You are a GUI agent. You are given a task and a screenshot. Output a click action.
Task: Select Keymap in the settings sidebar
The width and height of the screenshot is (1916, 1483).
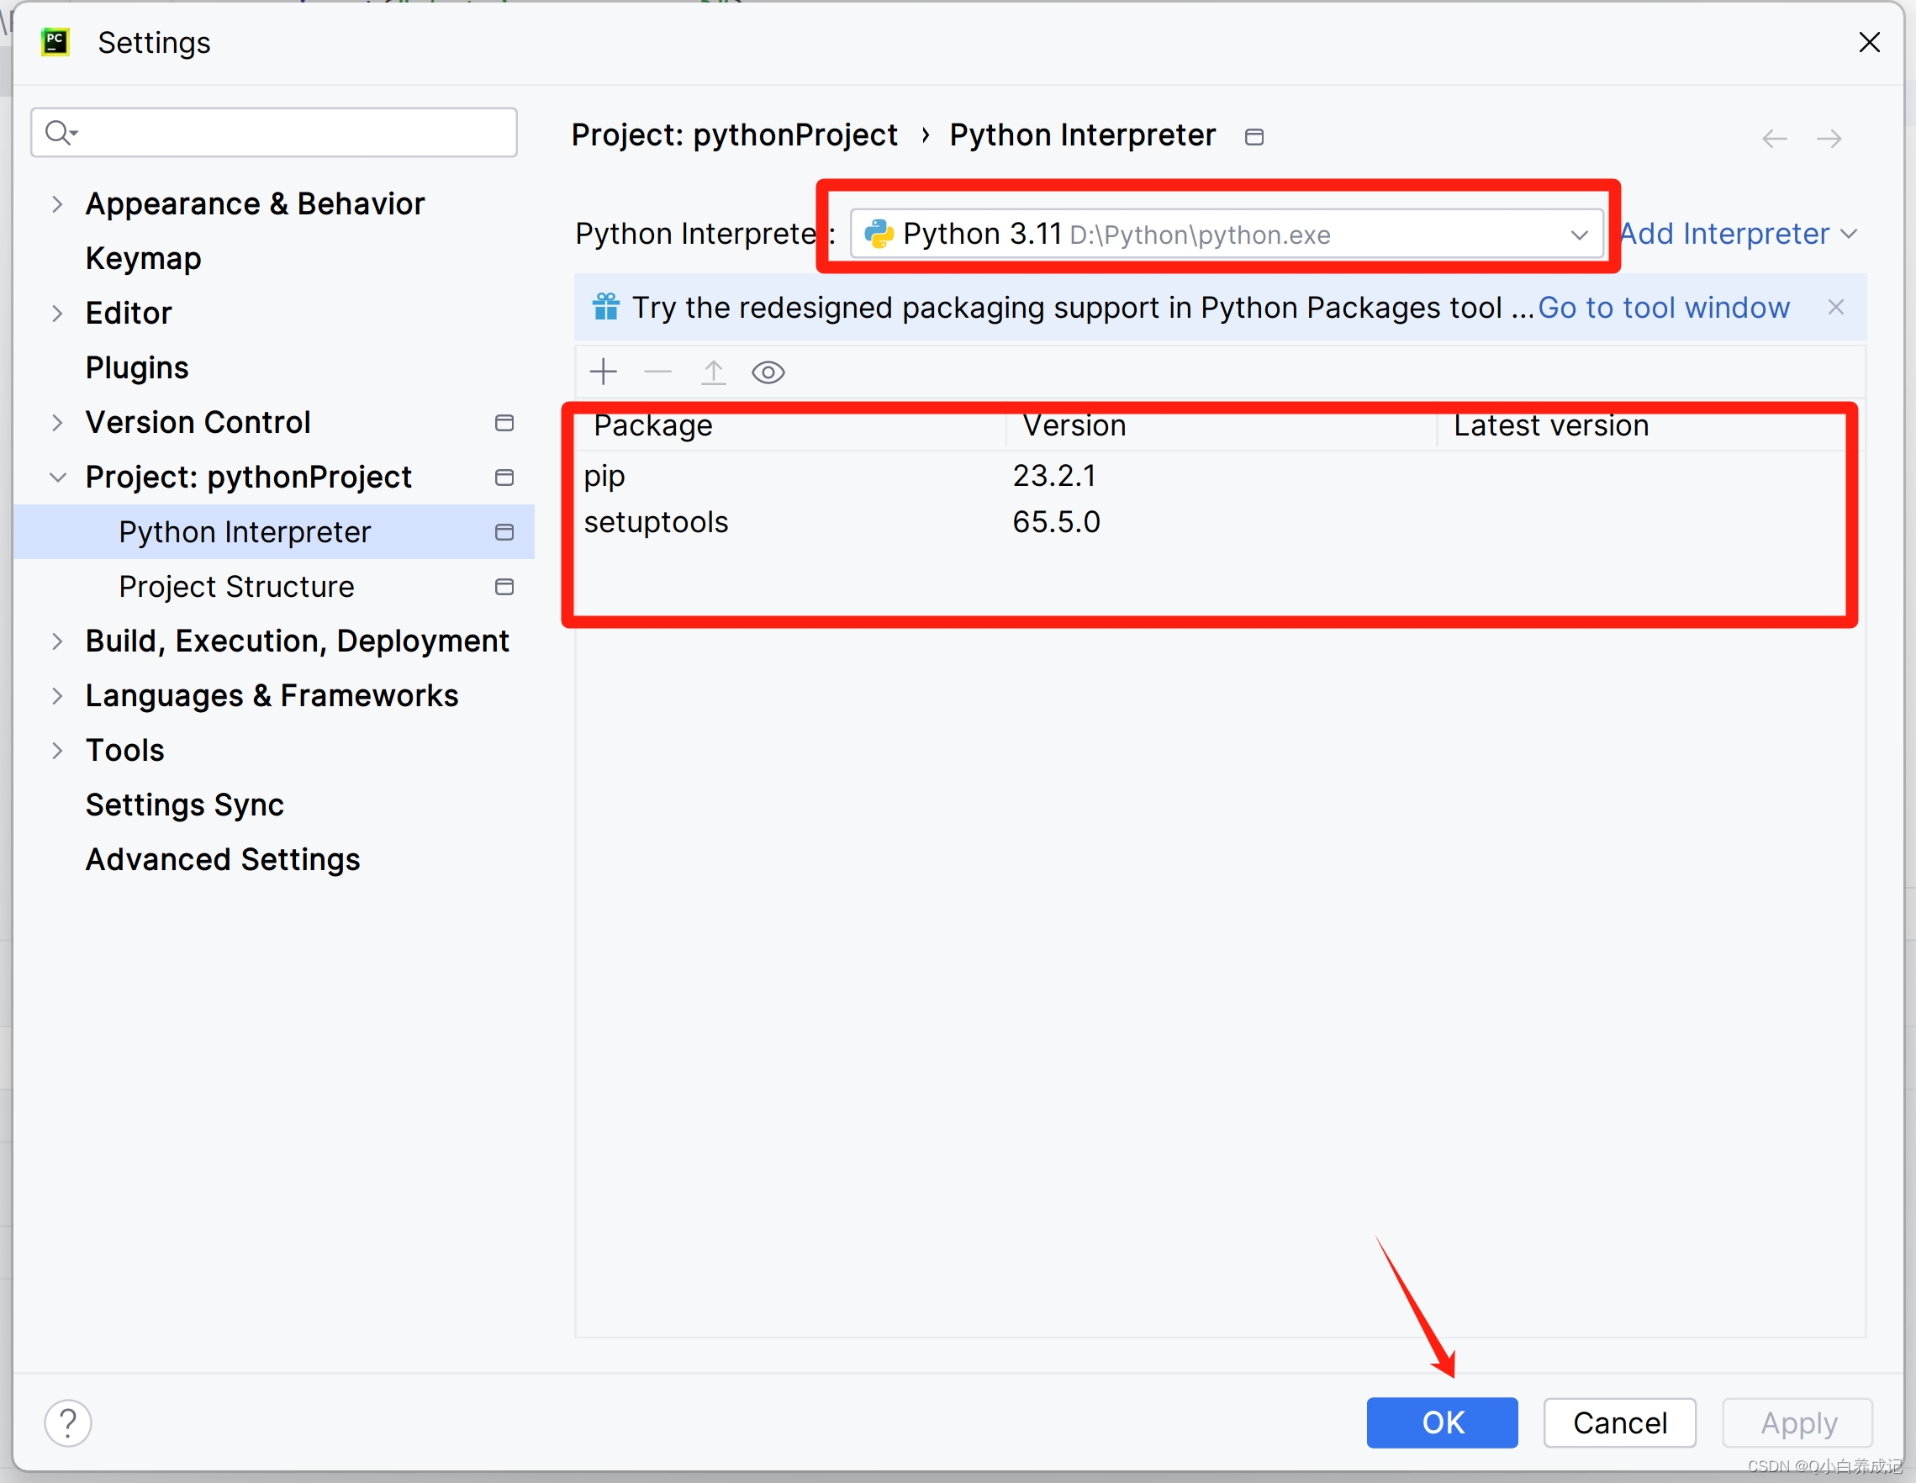143,258
